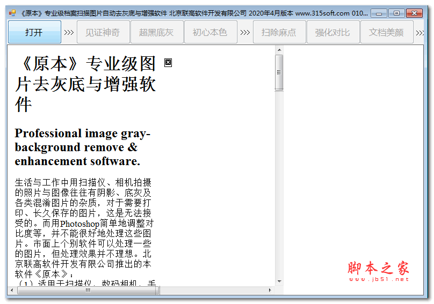Screen dimensions: 434x304
Task: Maximize the application window
Action: 396,13
